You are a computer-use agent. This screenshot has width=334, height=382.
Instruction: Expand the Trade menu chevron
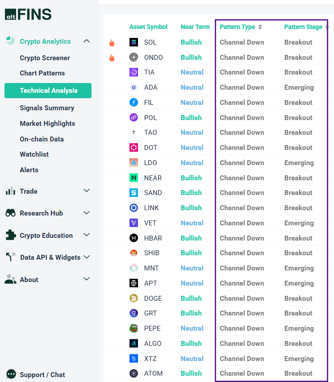point(87,190)
